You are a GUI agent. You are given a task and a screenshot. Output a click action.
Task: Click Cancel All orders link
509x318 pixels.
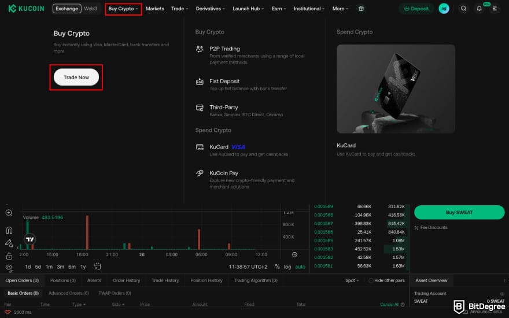(389, 304)
